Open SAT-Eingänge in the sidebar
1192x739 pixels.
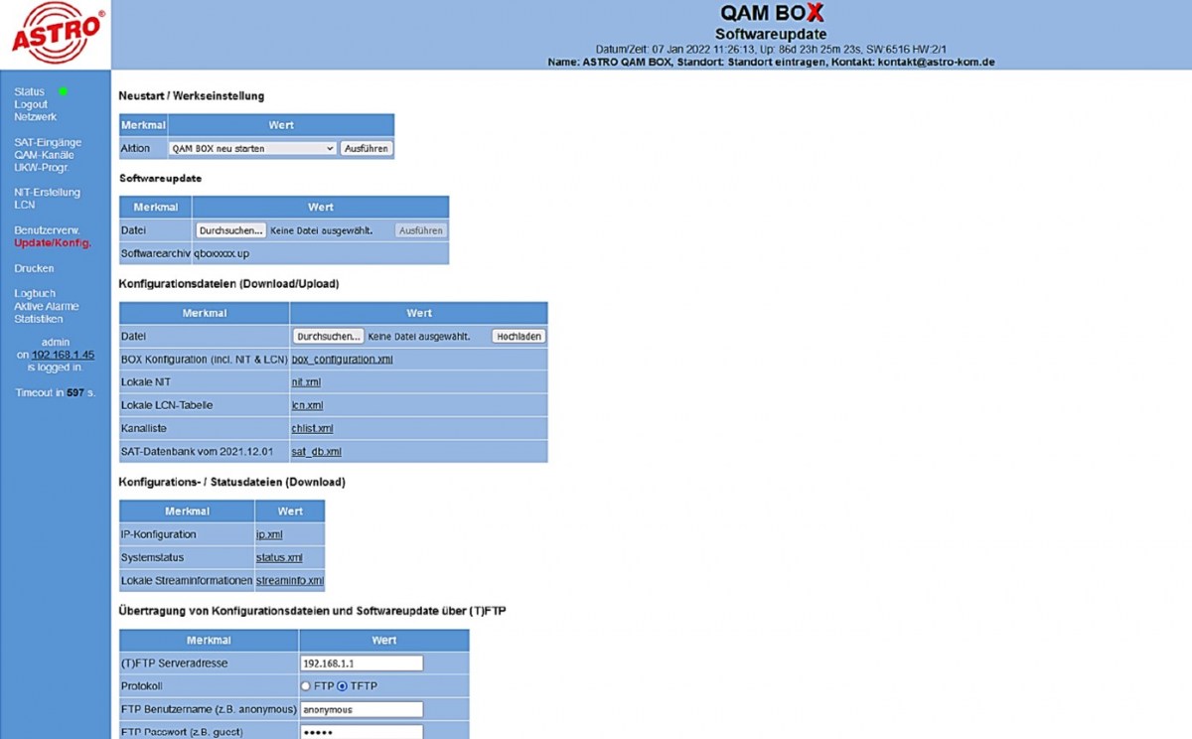pos(48,142)
